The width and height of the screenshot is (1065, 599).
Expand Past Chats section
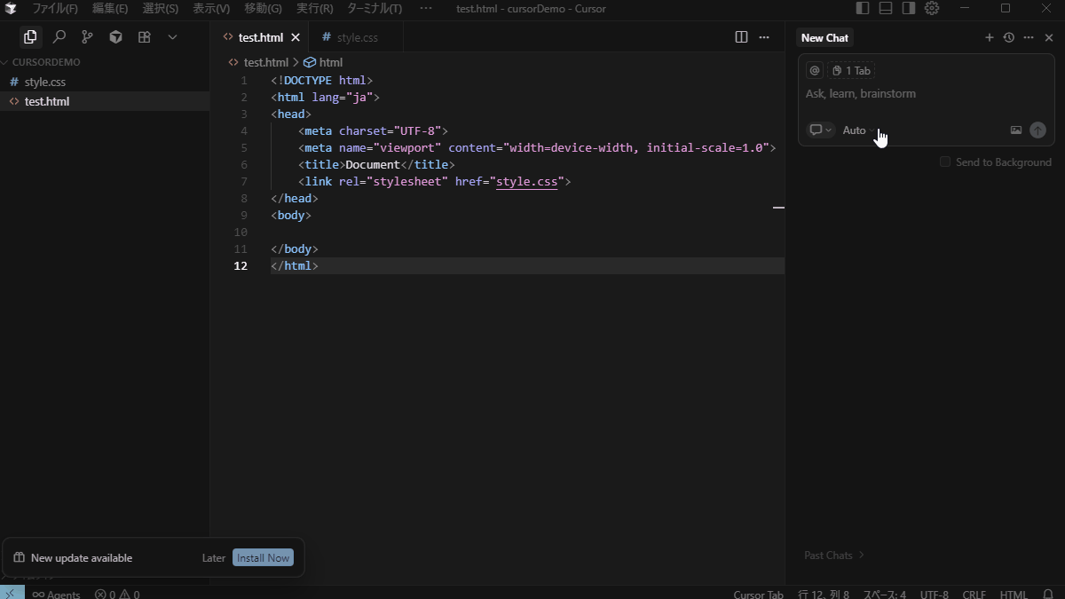tap(834, 555)
